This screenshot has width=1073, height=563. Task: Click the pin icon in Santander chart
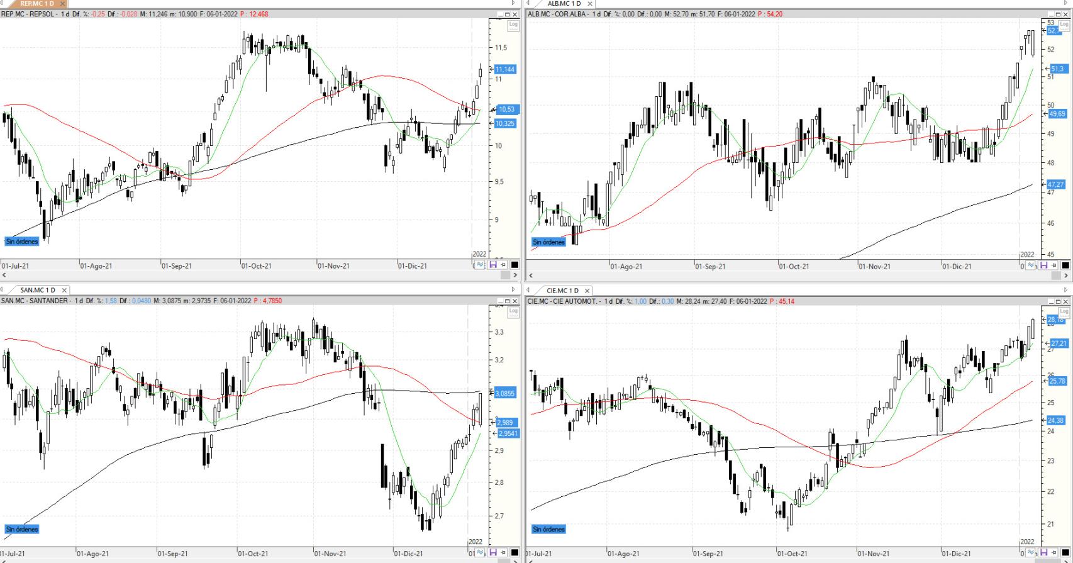pos(503,552)
